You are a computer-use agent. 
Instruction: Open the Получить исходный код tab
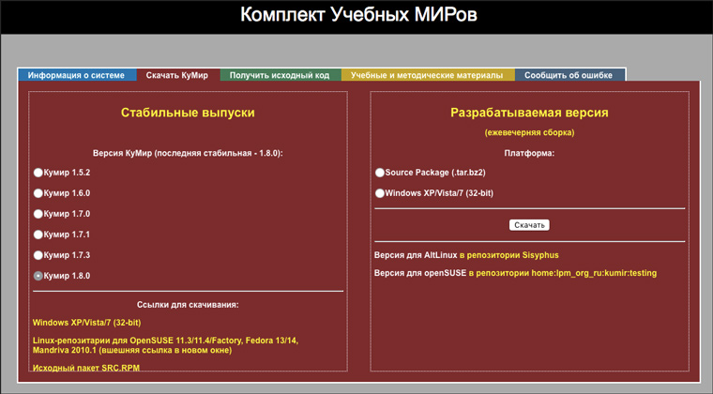(x=280, y=75)
